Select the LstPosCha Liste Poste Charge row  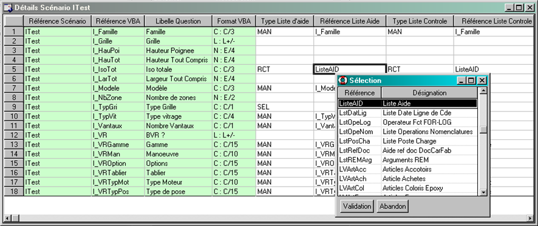pyautogui.click(x=407, y=141)
